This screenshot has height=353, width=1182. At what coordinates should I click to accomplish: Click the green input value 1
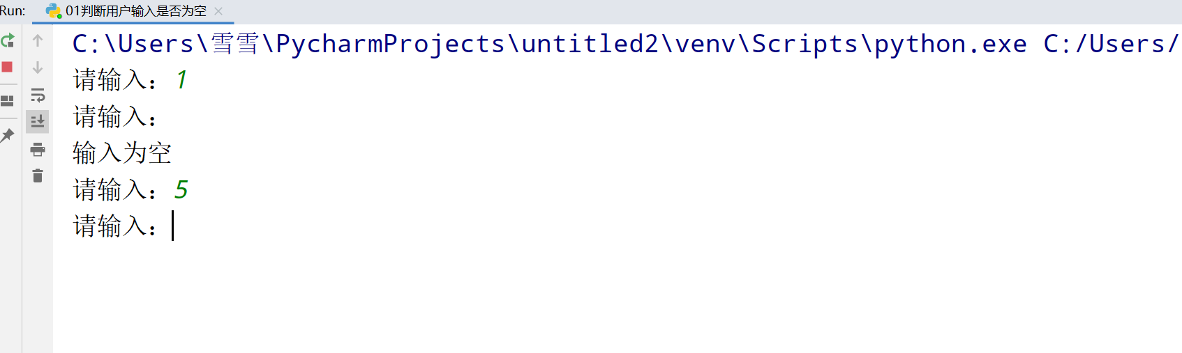tap(181, 80)
